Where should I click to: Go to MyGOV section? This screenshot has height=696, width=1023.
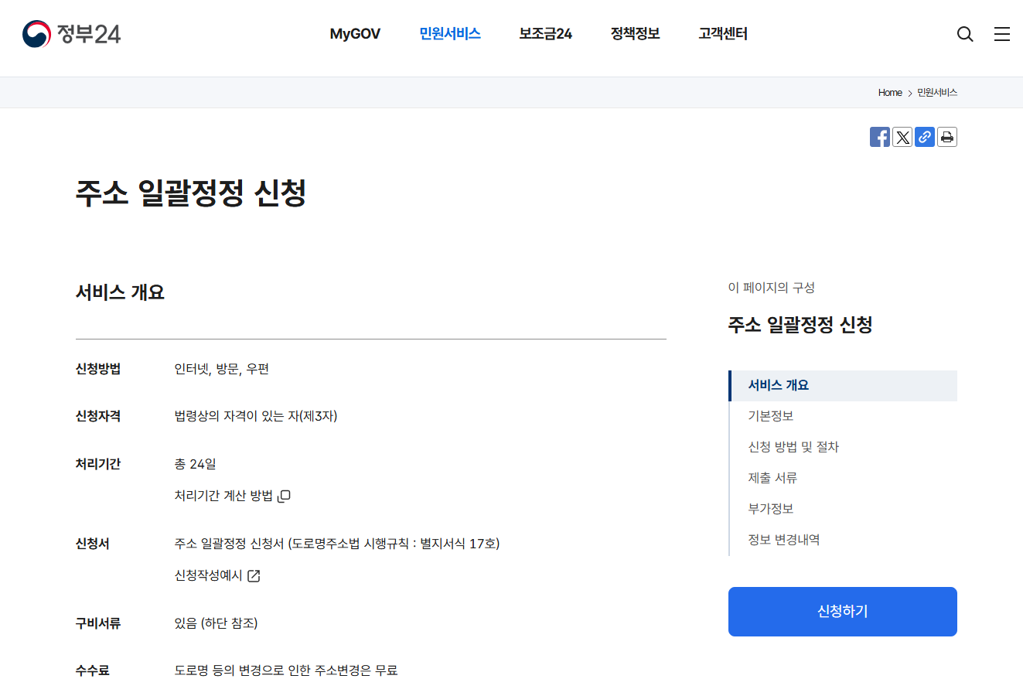click(x=355, y=34)
